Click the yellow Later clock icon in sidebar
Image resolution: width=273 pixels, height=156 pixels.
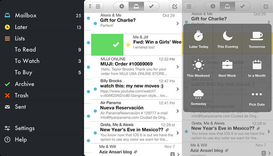click(7, 27)
